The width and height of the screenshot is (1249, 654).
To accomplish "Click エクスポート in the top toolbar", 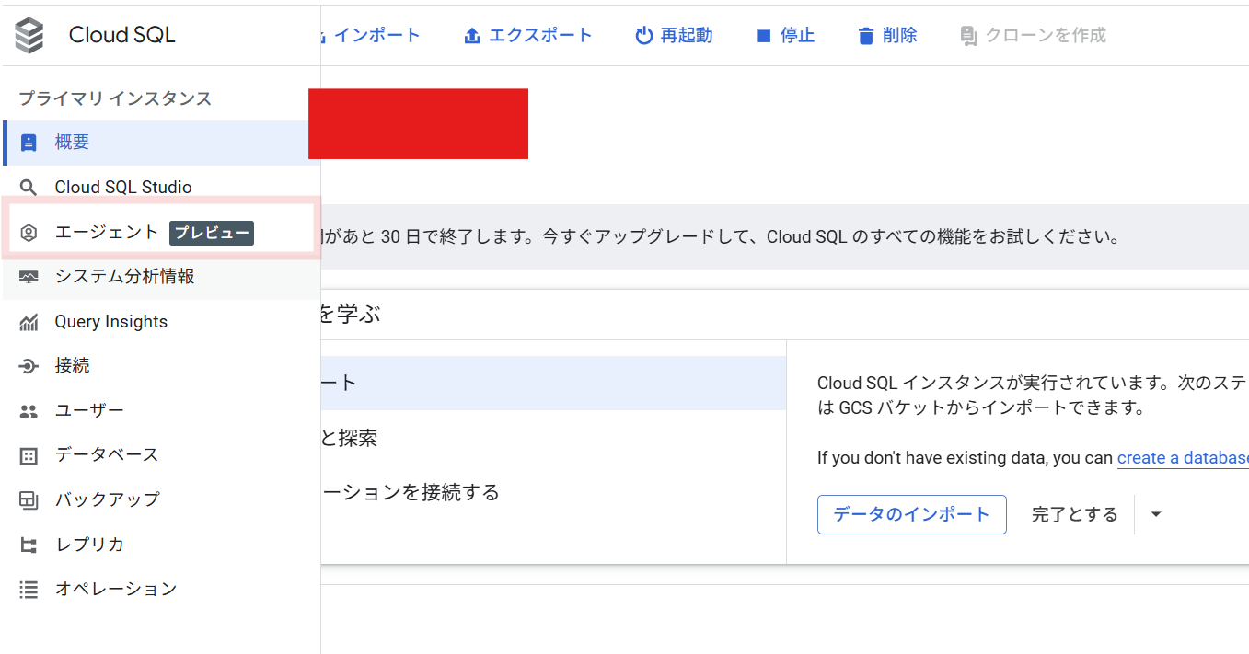I will click(x=528, y=34).
